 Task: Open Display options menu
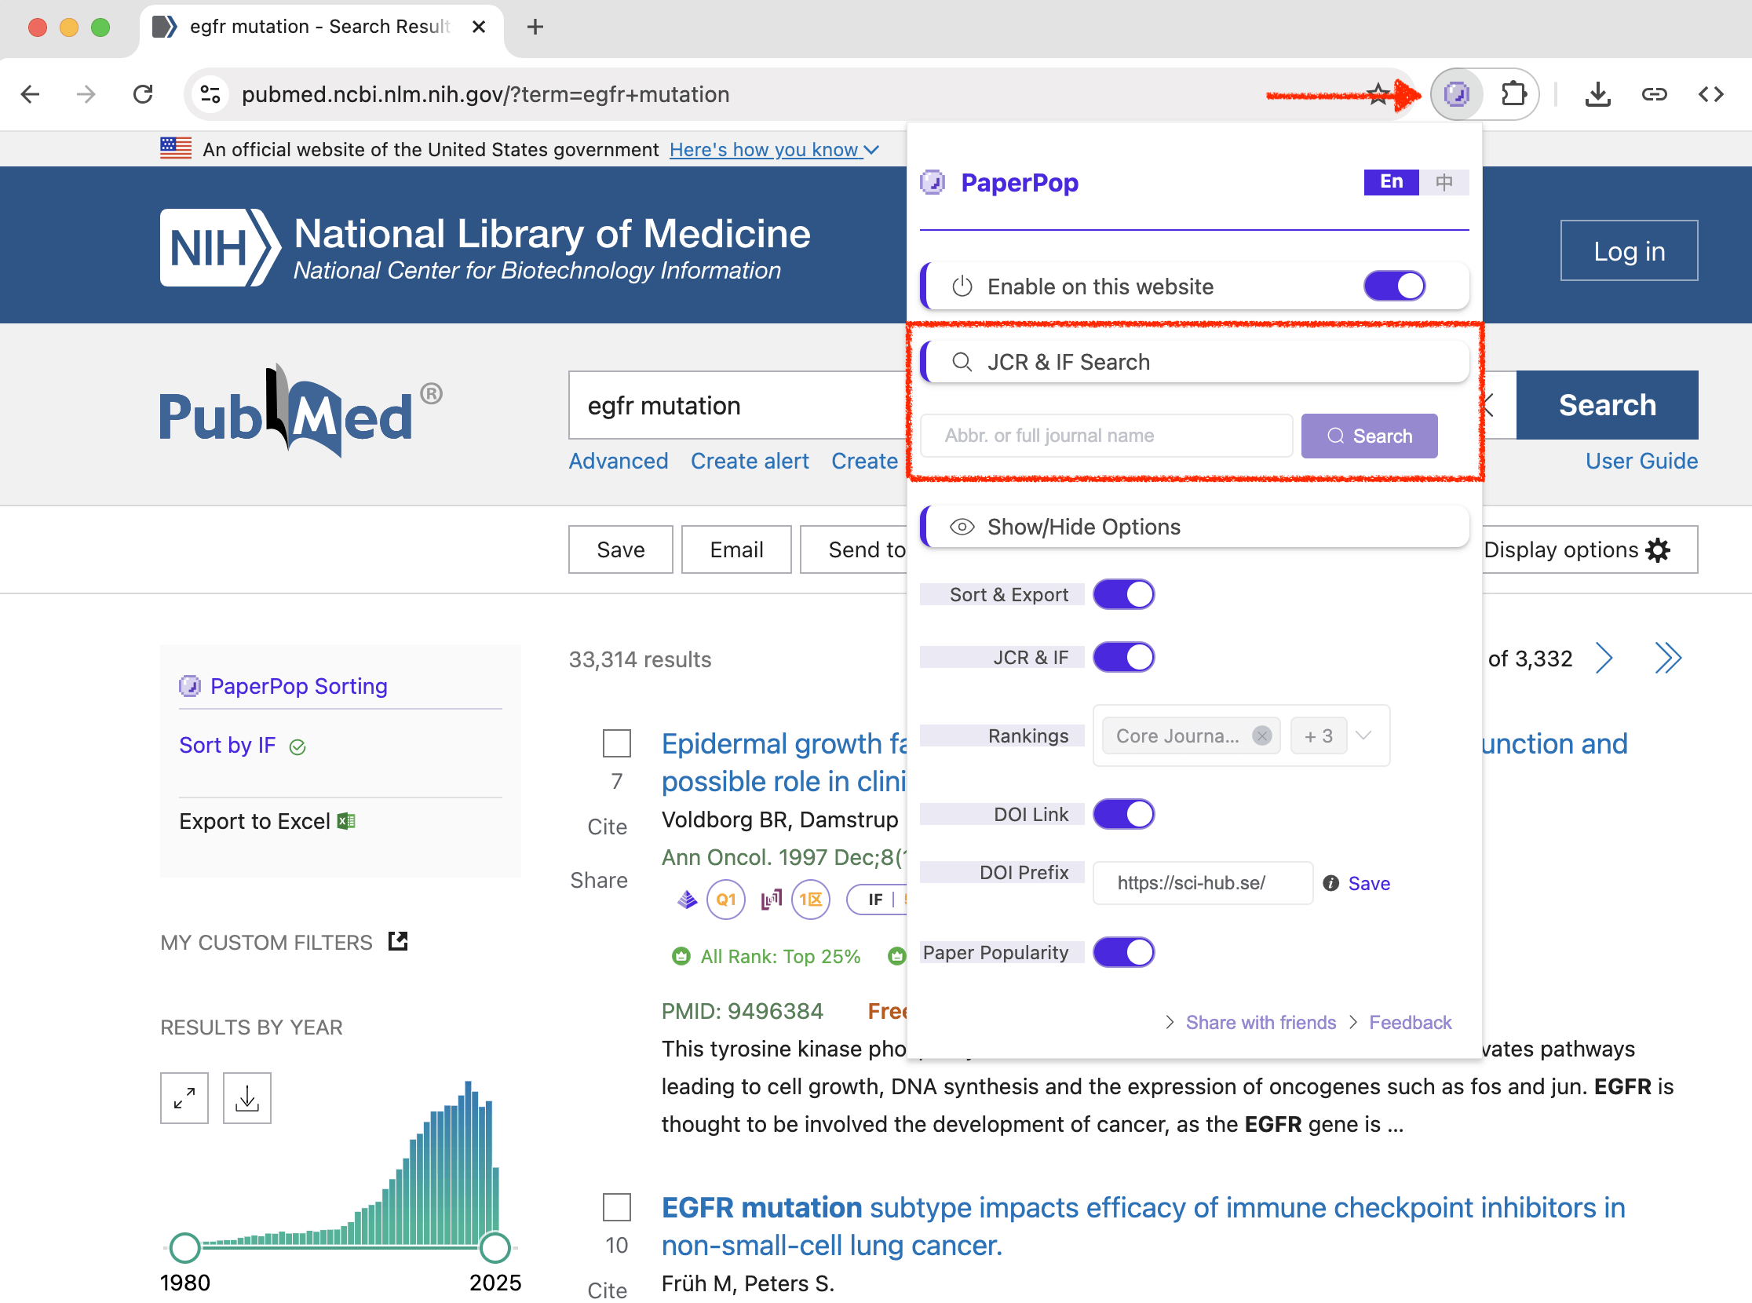[1577, 549]
